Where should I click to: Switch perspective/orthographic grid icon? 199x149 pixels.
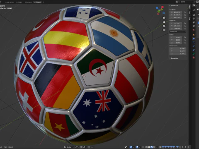coord(164,30)
